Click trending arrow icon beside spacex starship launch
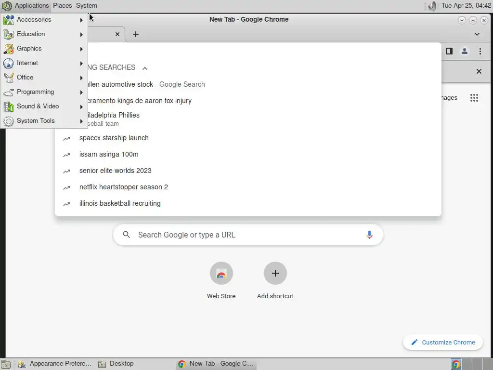The image size is (493, 370). tap(66, 138)
